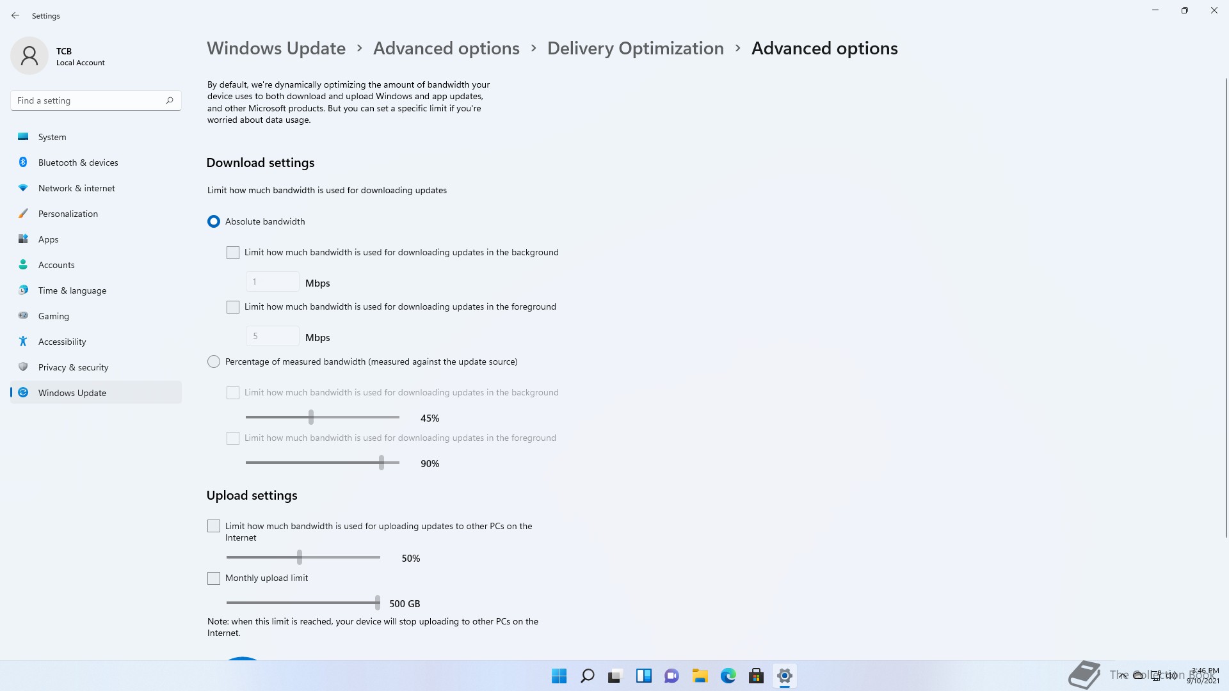Click the Privacy & security shield icon

[x=23, y=367]
